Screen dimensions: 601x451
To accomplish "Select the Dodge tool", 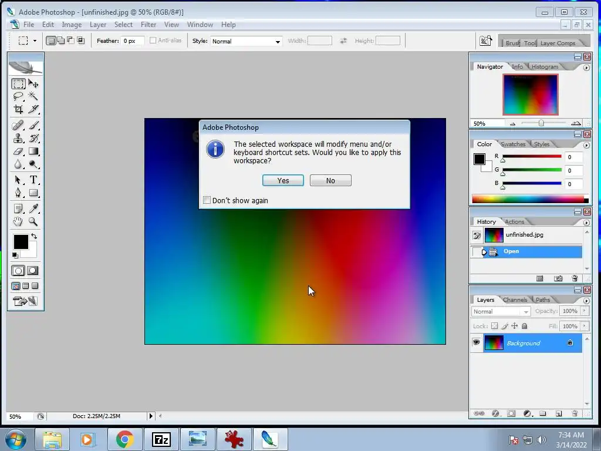I will coord(33,164).
